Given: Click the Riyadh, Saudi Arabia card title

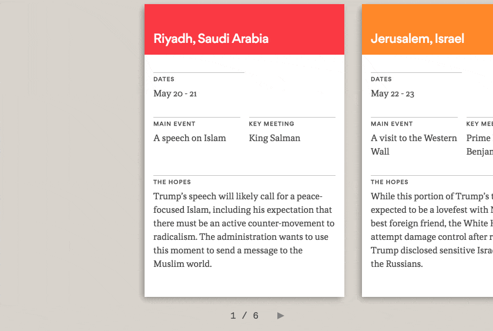Looking at the screenshot, I should (211, 39).
